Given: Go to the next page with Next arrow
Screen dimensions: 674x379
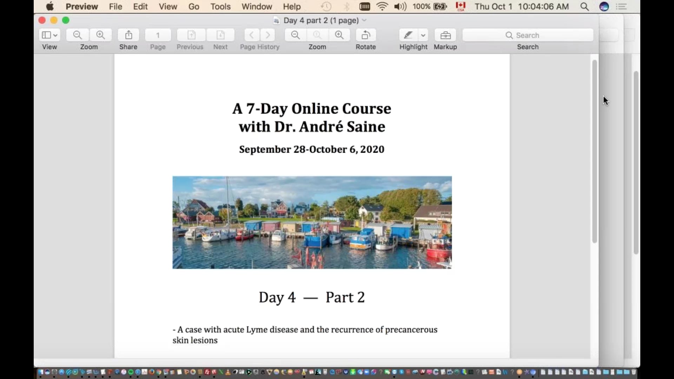Looking at the screenshot, I should (x=220, y=35).
